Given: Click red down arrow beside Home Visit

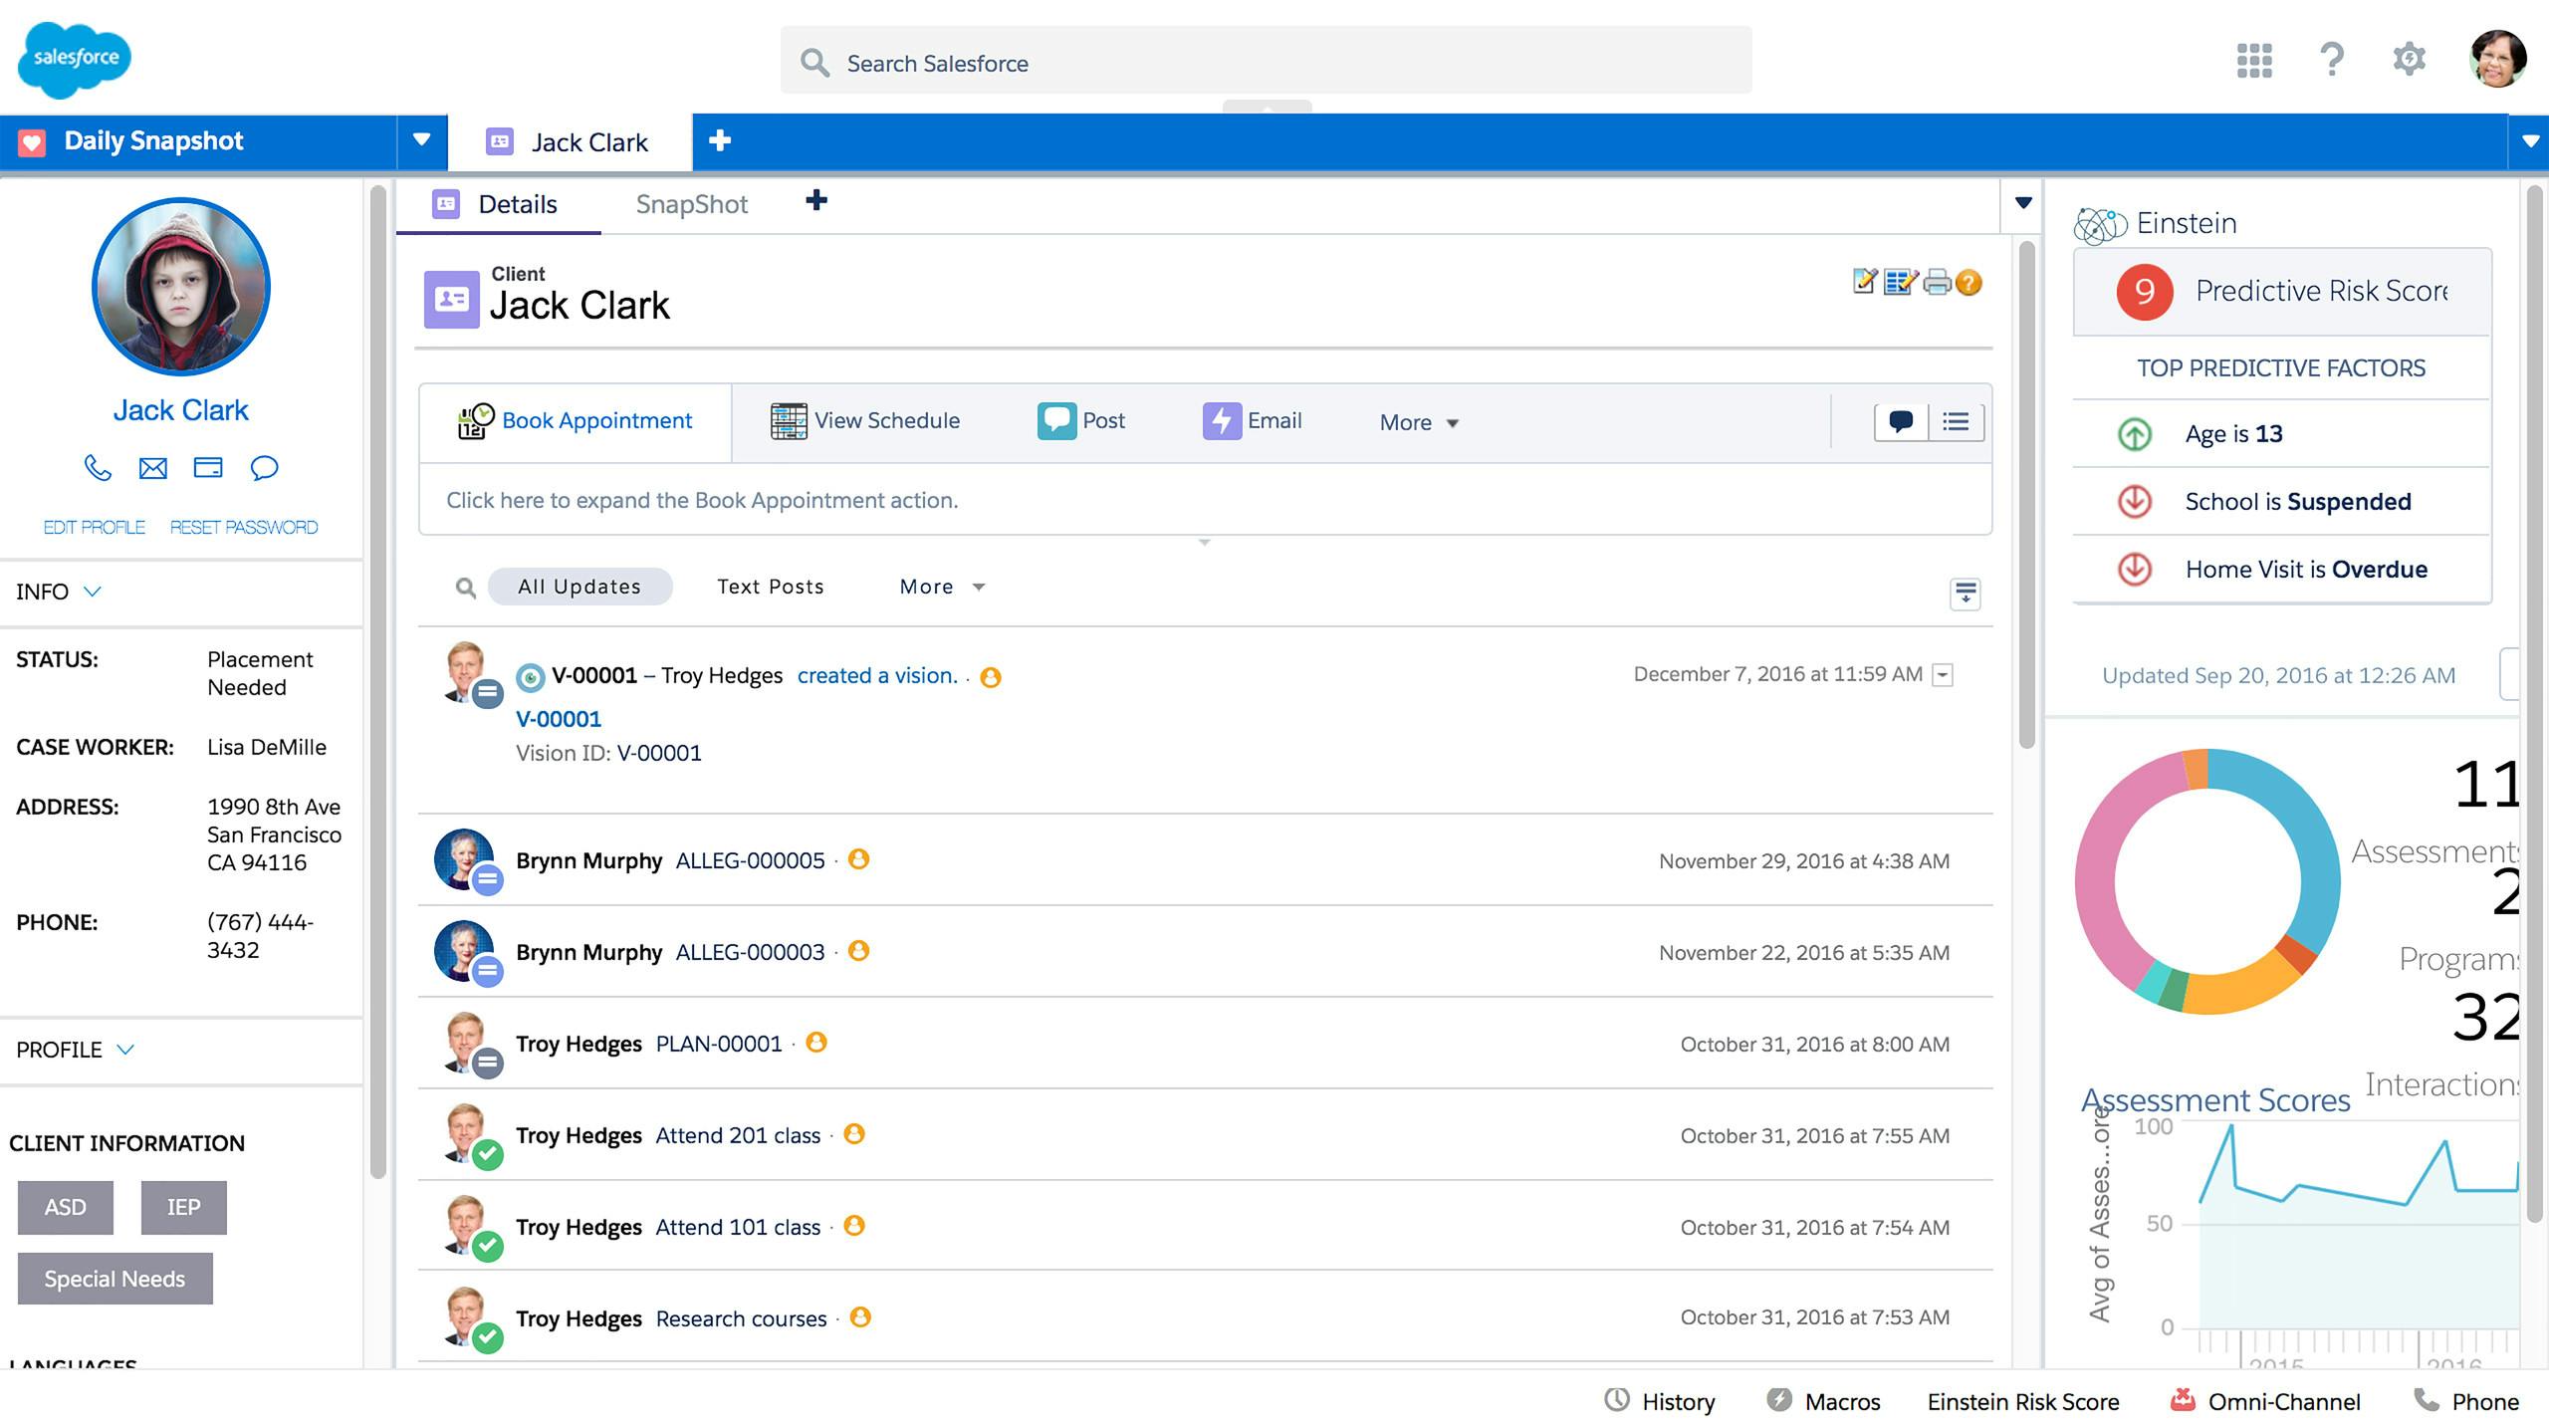Looking at the screenshot, I should pos(2135,569).
